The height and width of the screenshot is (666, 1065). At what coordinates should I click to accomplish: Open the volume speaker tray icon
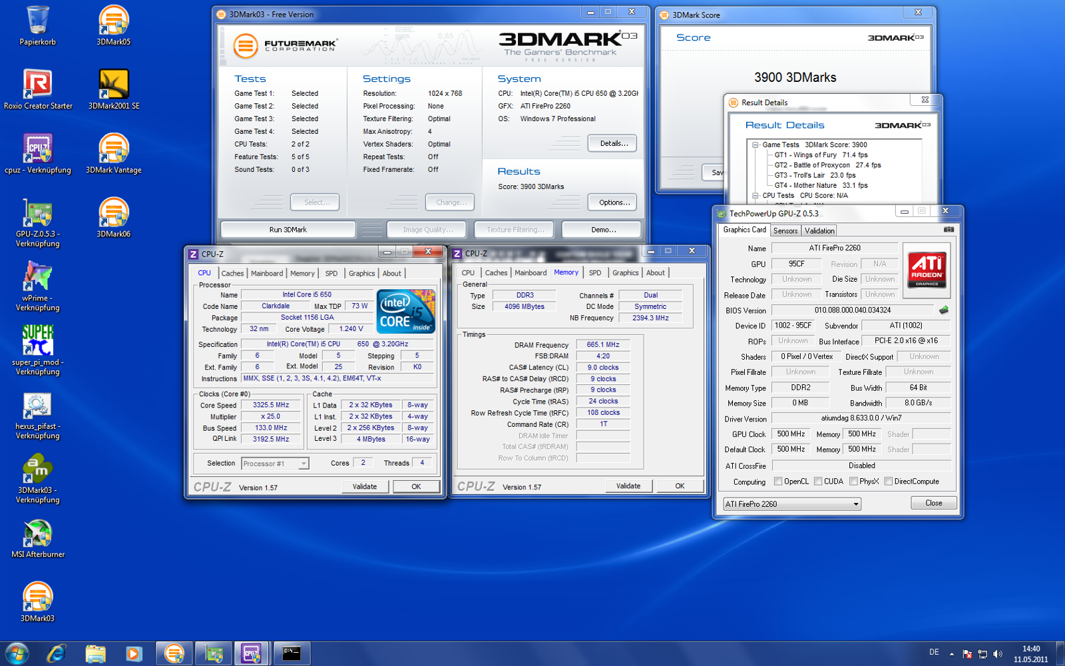[998, 654]
